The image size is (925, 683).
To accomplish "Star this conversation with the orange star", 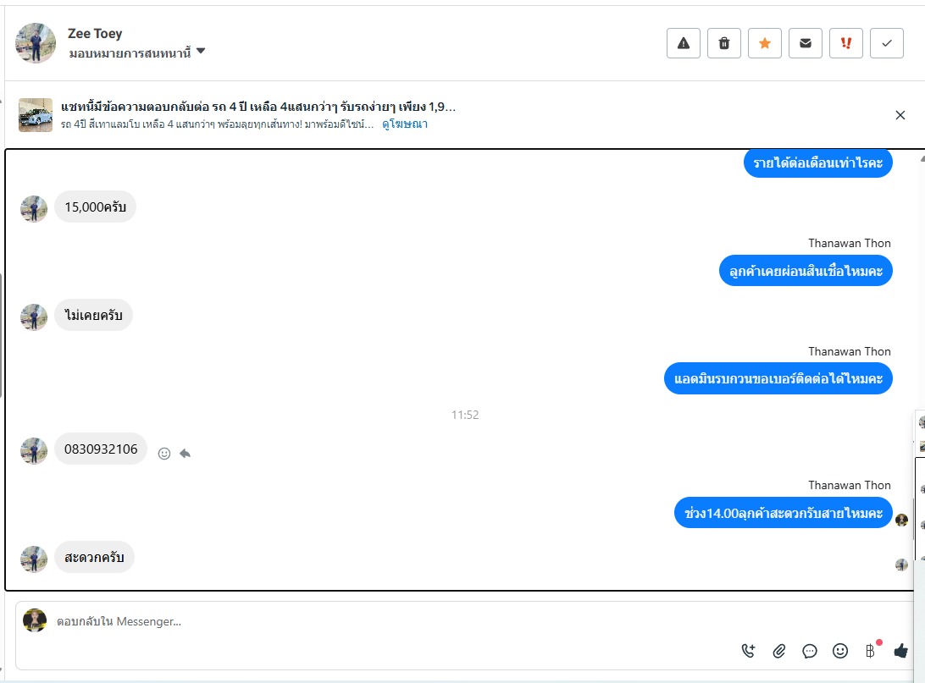I will pyautogui.click(x=765, y=43).
